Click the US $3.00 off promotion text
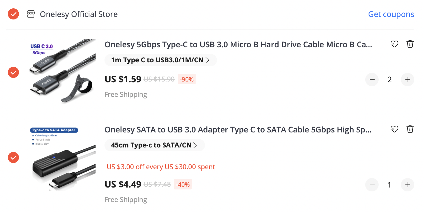This screenshot has height=212, width=424. click(161, 167)
